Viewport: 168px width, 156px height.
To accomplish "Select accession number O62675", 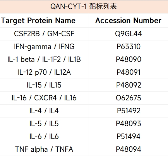I will point(129,98).
